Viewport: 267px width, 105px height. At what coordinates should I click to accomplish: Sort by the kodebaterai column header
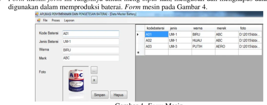[x=157, y=28]
